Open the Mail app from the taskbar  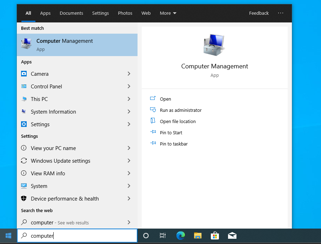point(232,236)
